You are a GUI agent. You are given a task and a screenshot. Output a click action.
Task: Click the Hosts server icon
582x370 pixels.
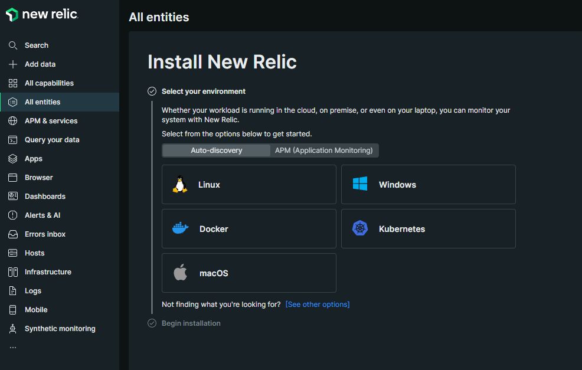(x=12, y=253)
